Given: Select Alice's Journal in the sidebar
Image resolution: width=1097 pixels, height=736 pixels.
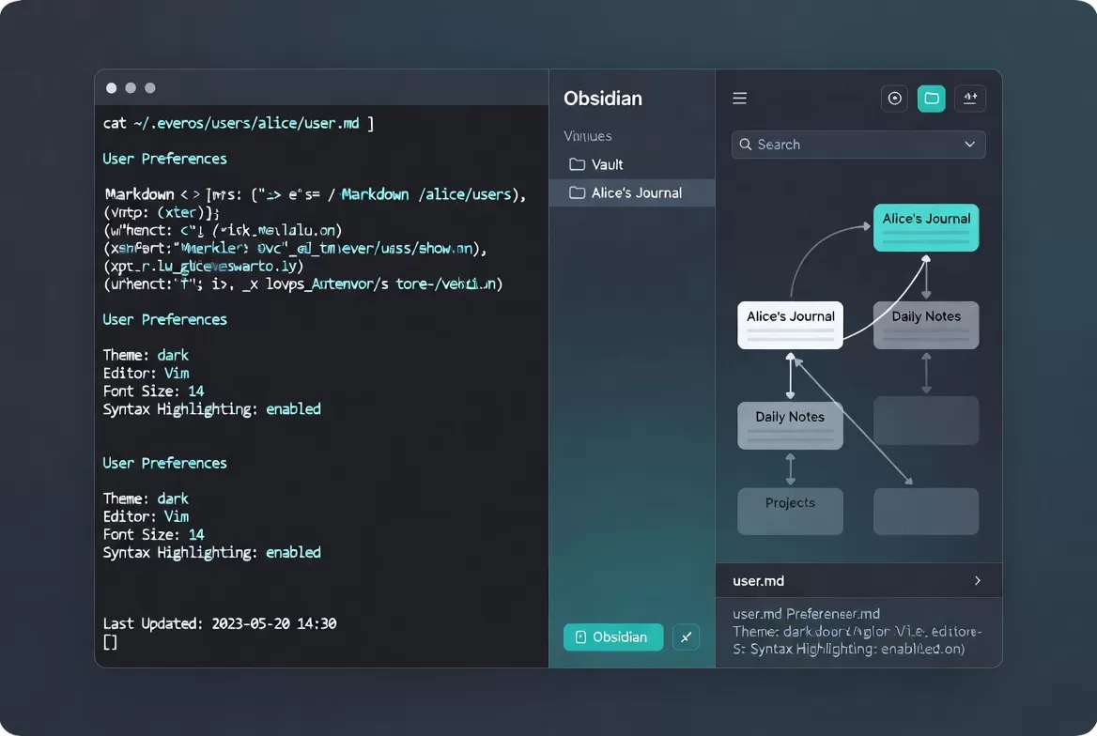Looking at the screenshot, I should click(x=632, y=193).
